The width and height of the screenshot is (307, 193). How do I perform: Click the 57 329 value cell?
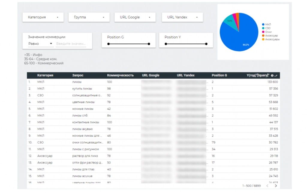(x=273, y=95)
